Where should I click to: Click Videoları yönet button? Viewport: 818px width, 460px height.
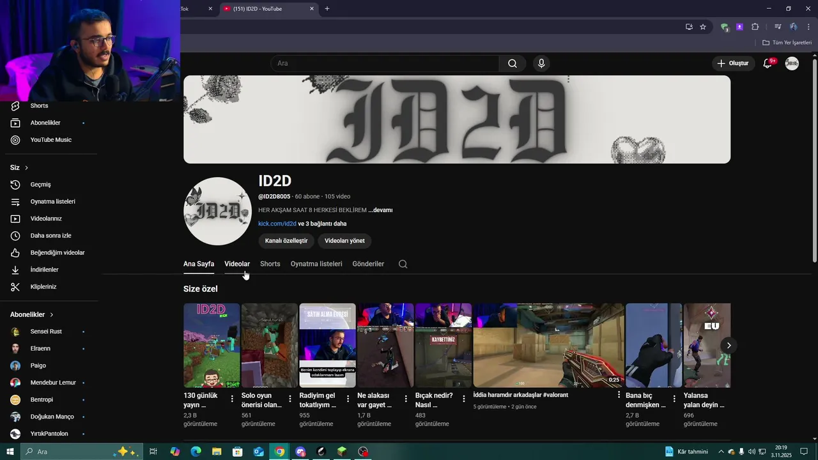pos(344,241)
